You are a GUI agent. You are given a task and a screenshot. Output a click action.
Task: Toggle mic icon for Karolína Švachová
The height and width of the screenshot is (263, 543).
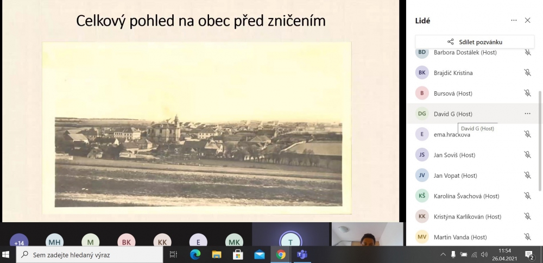pyautogui.click(x=527, y=196)
